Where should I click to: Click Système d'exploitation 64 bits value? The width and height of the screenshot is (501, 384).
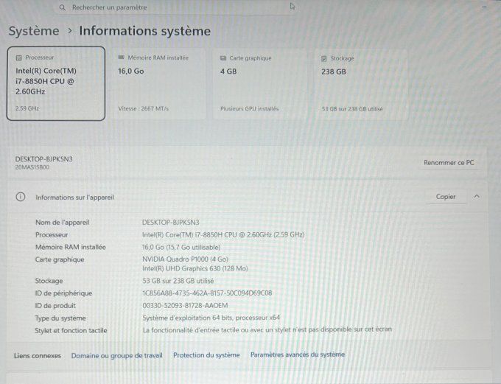click(x=211, y=318)
